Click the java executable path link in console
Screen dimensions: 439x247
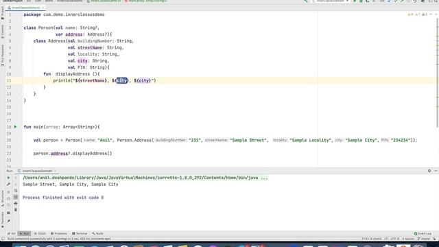click(145, 178)
